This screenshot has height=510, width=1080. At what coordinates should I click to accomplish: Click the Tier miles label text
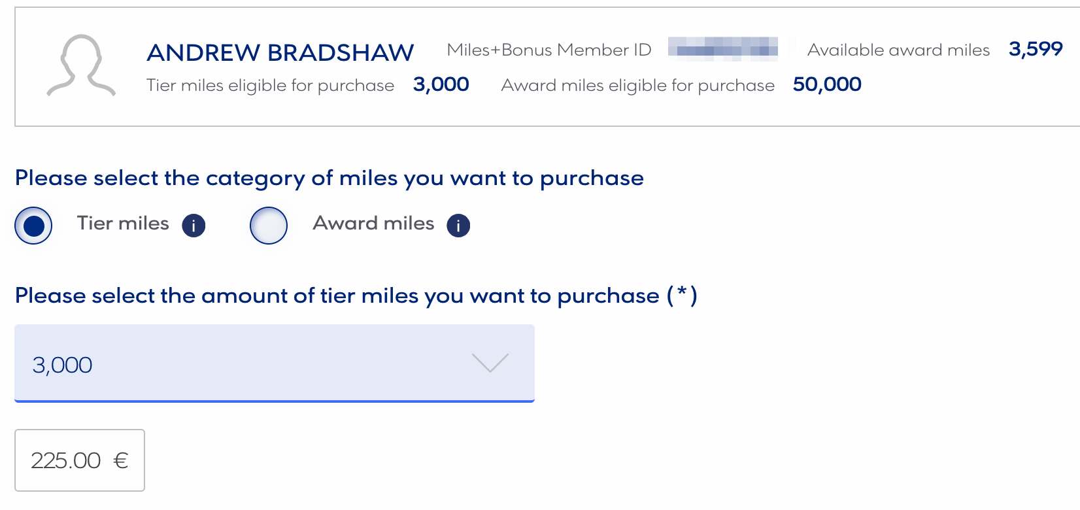pos(122,224)
